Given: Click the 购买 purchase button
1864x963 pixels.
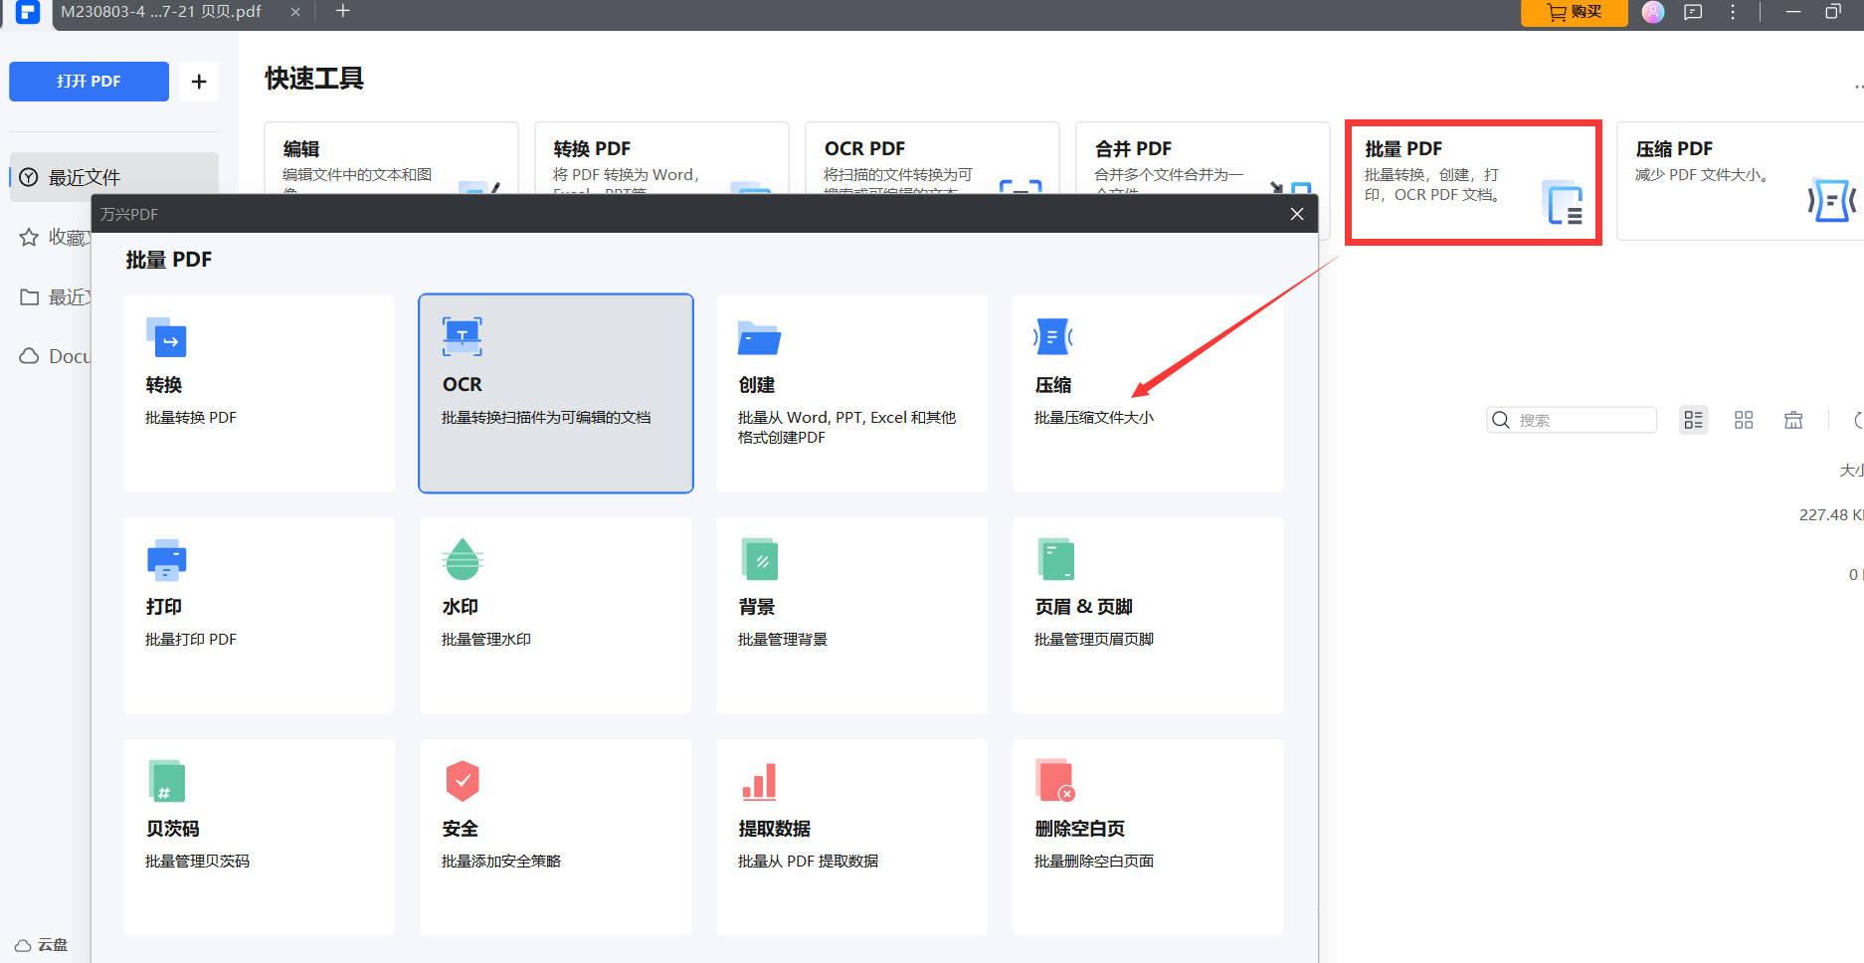Looking at the screenshot, I should click(1574, 12).
